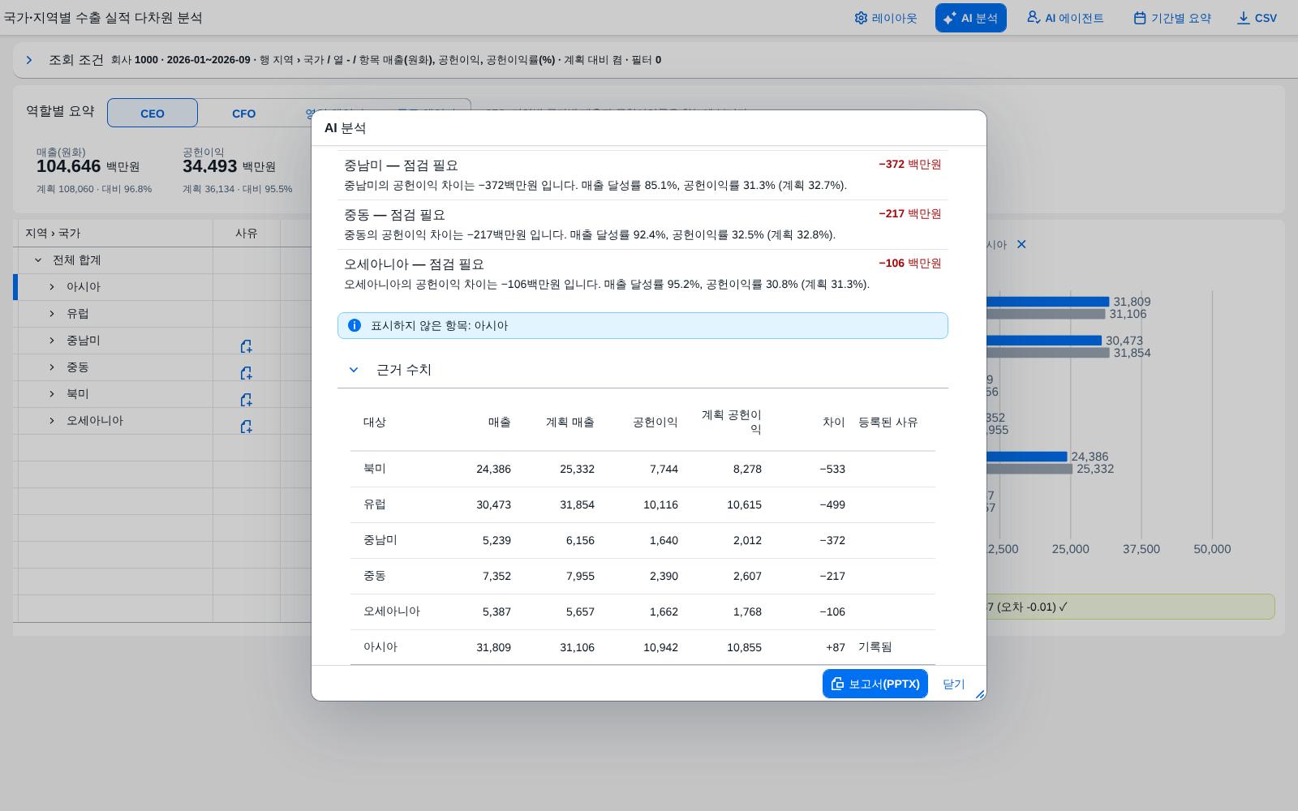
Task: Click the −217 백만원 variance value
Action: pyautogui.click(x=910, y=214)
